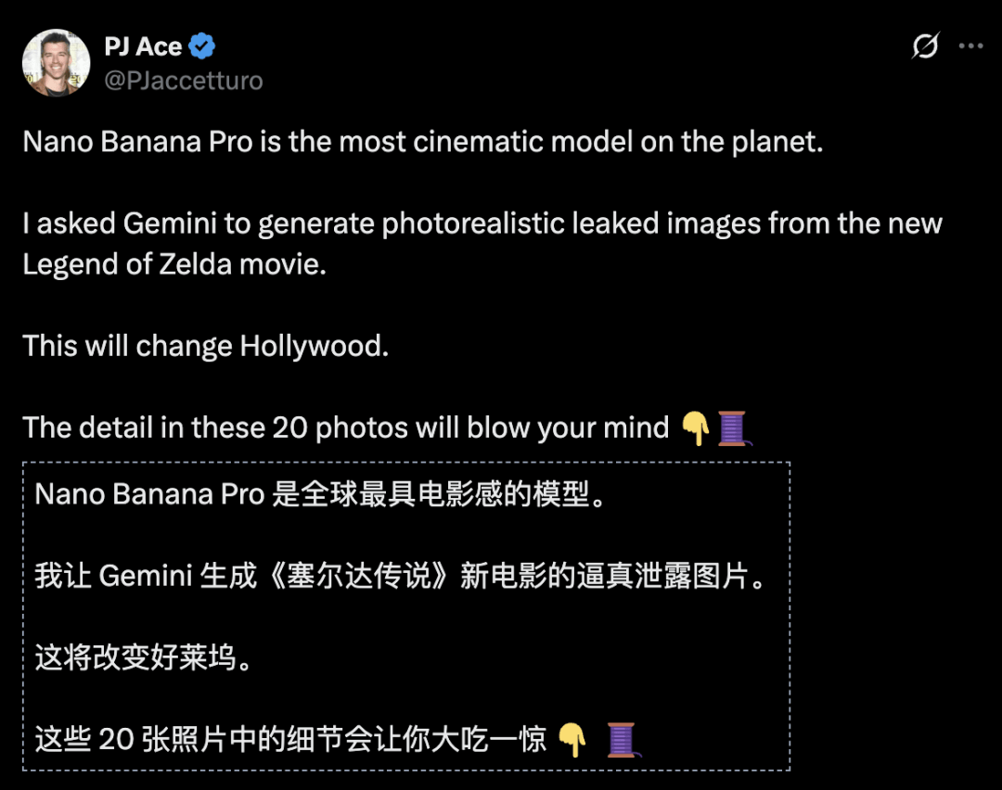Click the thread spool emoji in the English tweet

(x=733, y=428)
